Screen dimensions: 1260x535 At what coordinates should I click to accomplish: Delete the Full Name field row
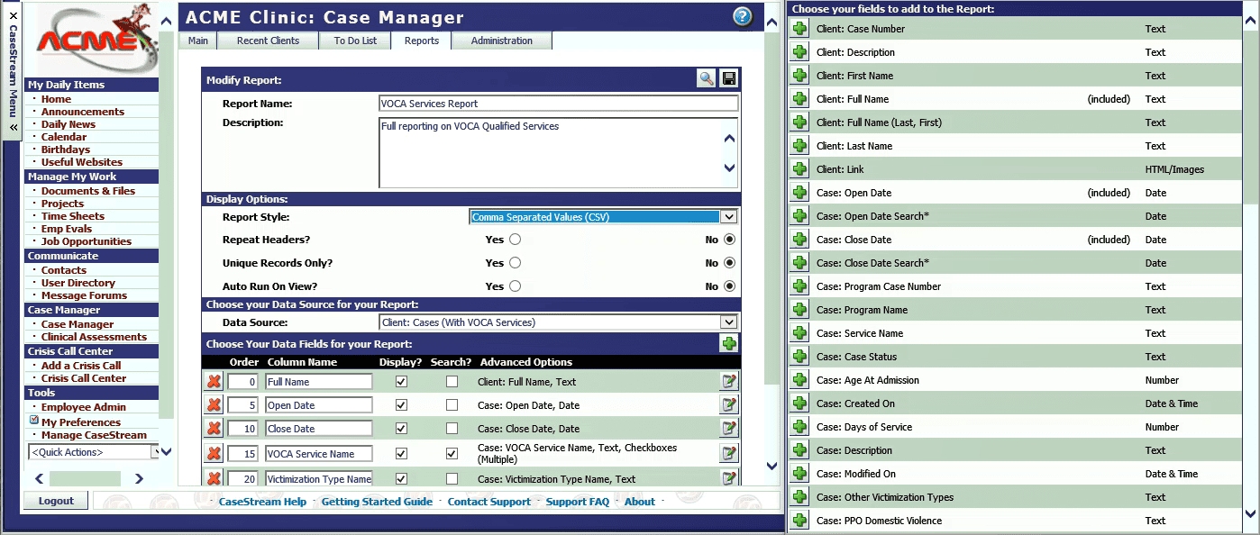click(x=214, y=382)
